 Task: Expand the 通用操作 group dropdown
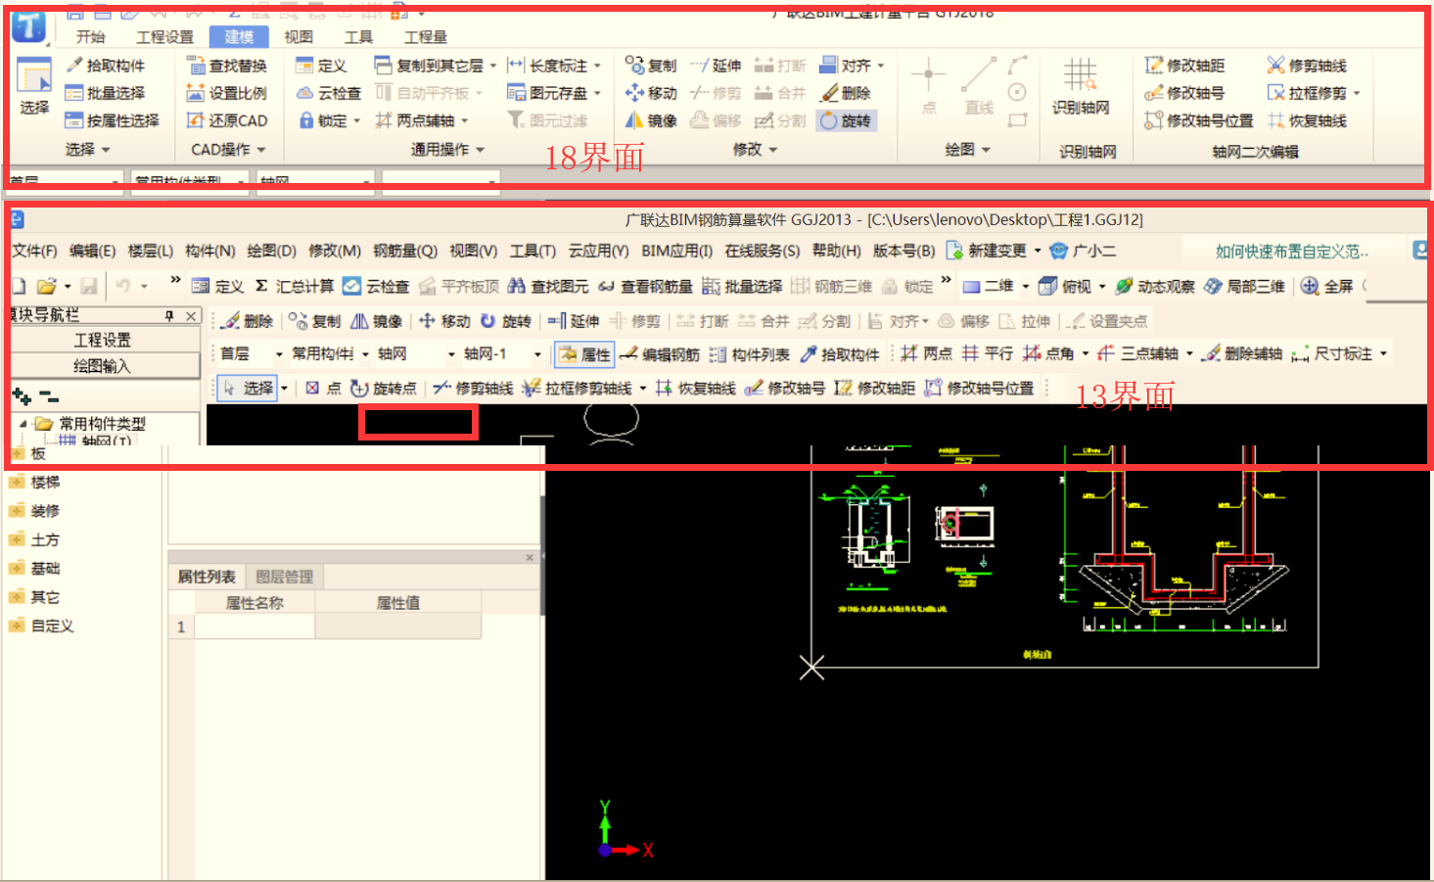[x=481, y=150]
